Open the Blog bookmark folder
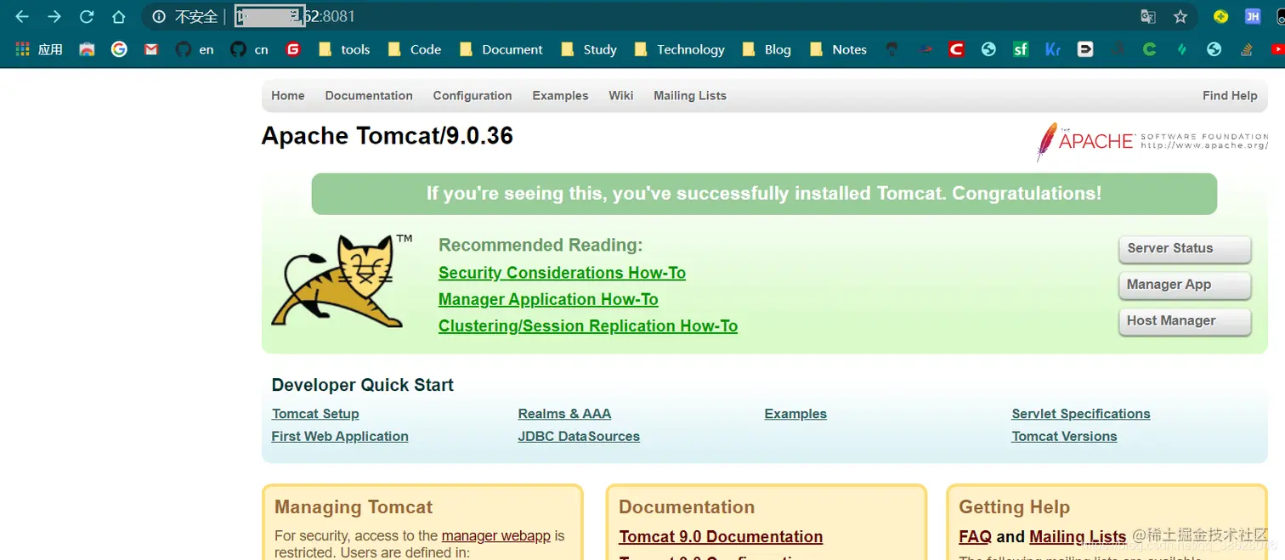 pos(766,49)
